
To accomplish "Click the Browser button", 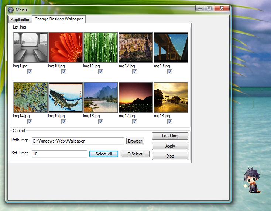I will coord(135,141).
